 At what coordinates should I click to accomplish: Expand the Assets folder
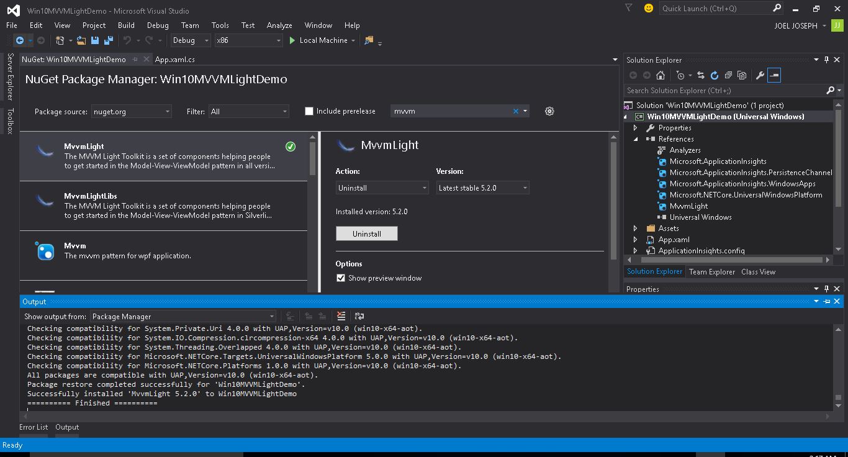point(635,228)
